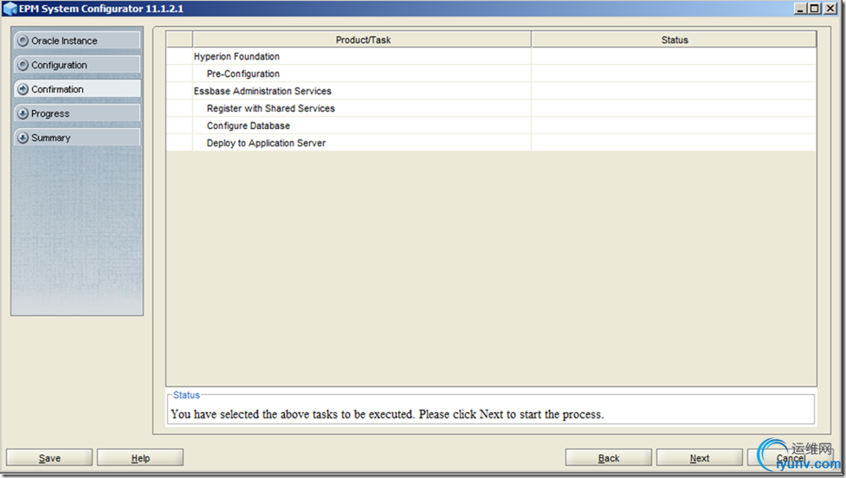Close the configurator window

pos(830,8)
